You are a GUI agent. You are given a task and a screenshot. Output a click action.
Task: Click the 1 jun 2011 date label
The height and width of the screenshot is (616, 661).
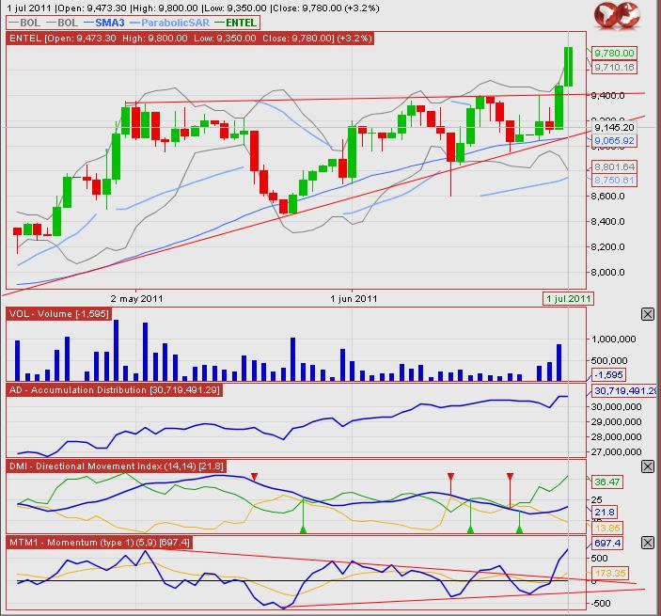354,299
